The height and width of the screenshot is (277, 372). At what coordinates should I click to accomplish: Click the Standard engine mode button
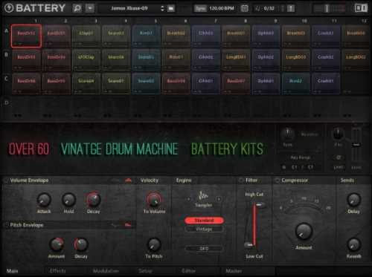click(204, 220)
